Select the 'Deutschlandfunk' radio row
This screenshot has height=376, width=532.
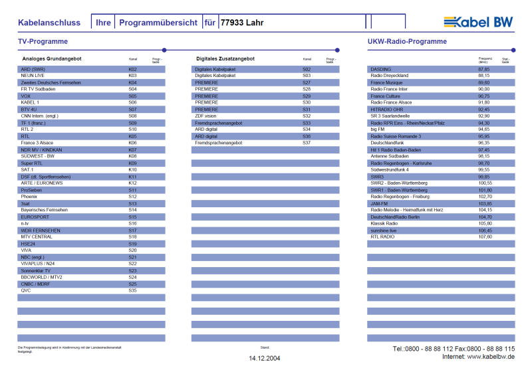coord(441,143)
